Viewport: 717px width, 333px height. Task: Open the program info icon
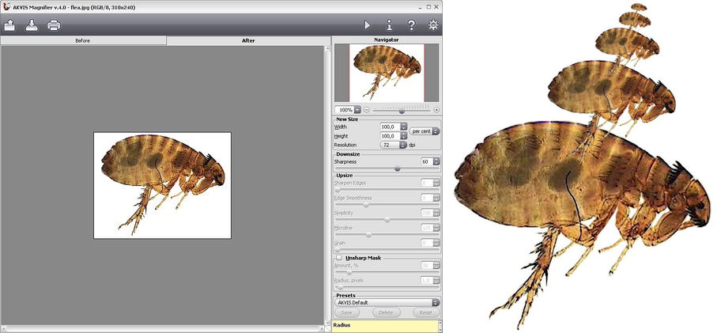(389, 25)
